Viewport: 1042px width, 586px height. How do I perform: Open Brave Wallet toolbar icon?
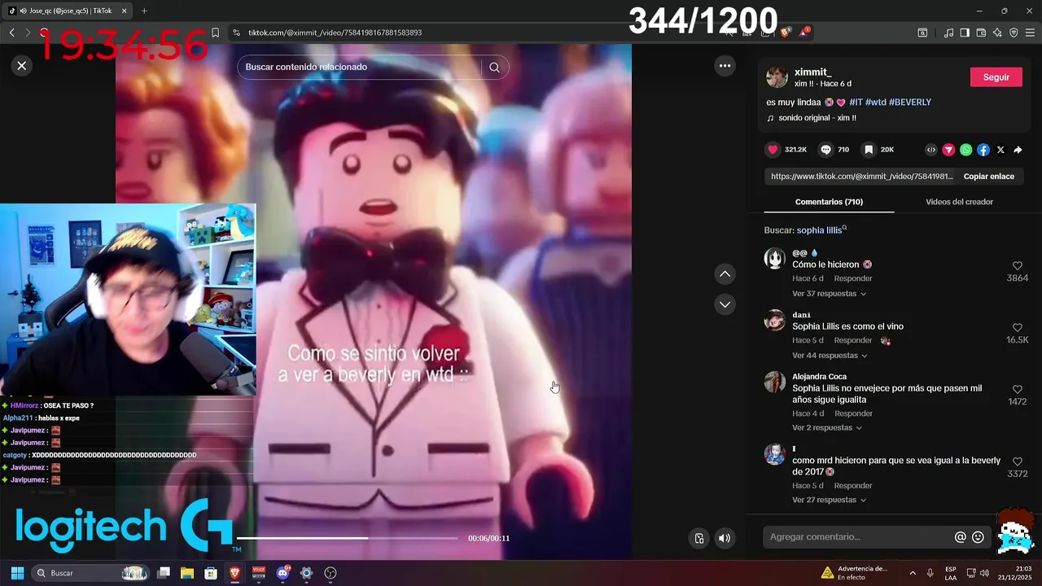[x=981, y=33]
